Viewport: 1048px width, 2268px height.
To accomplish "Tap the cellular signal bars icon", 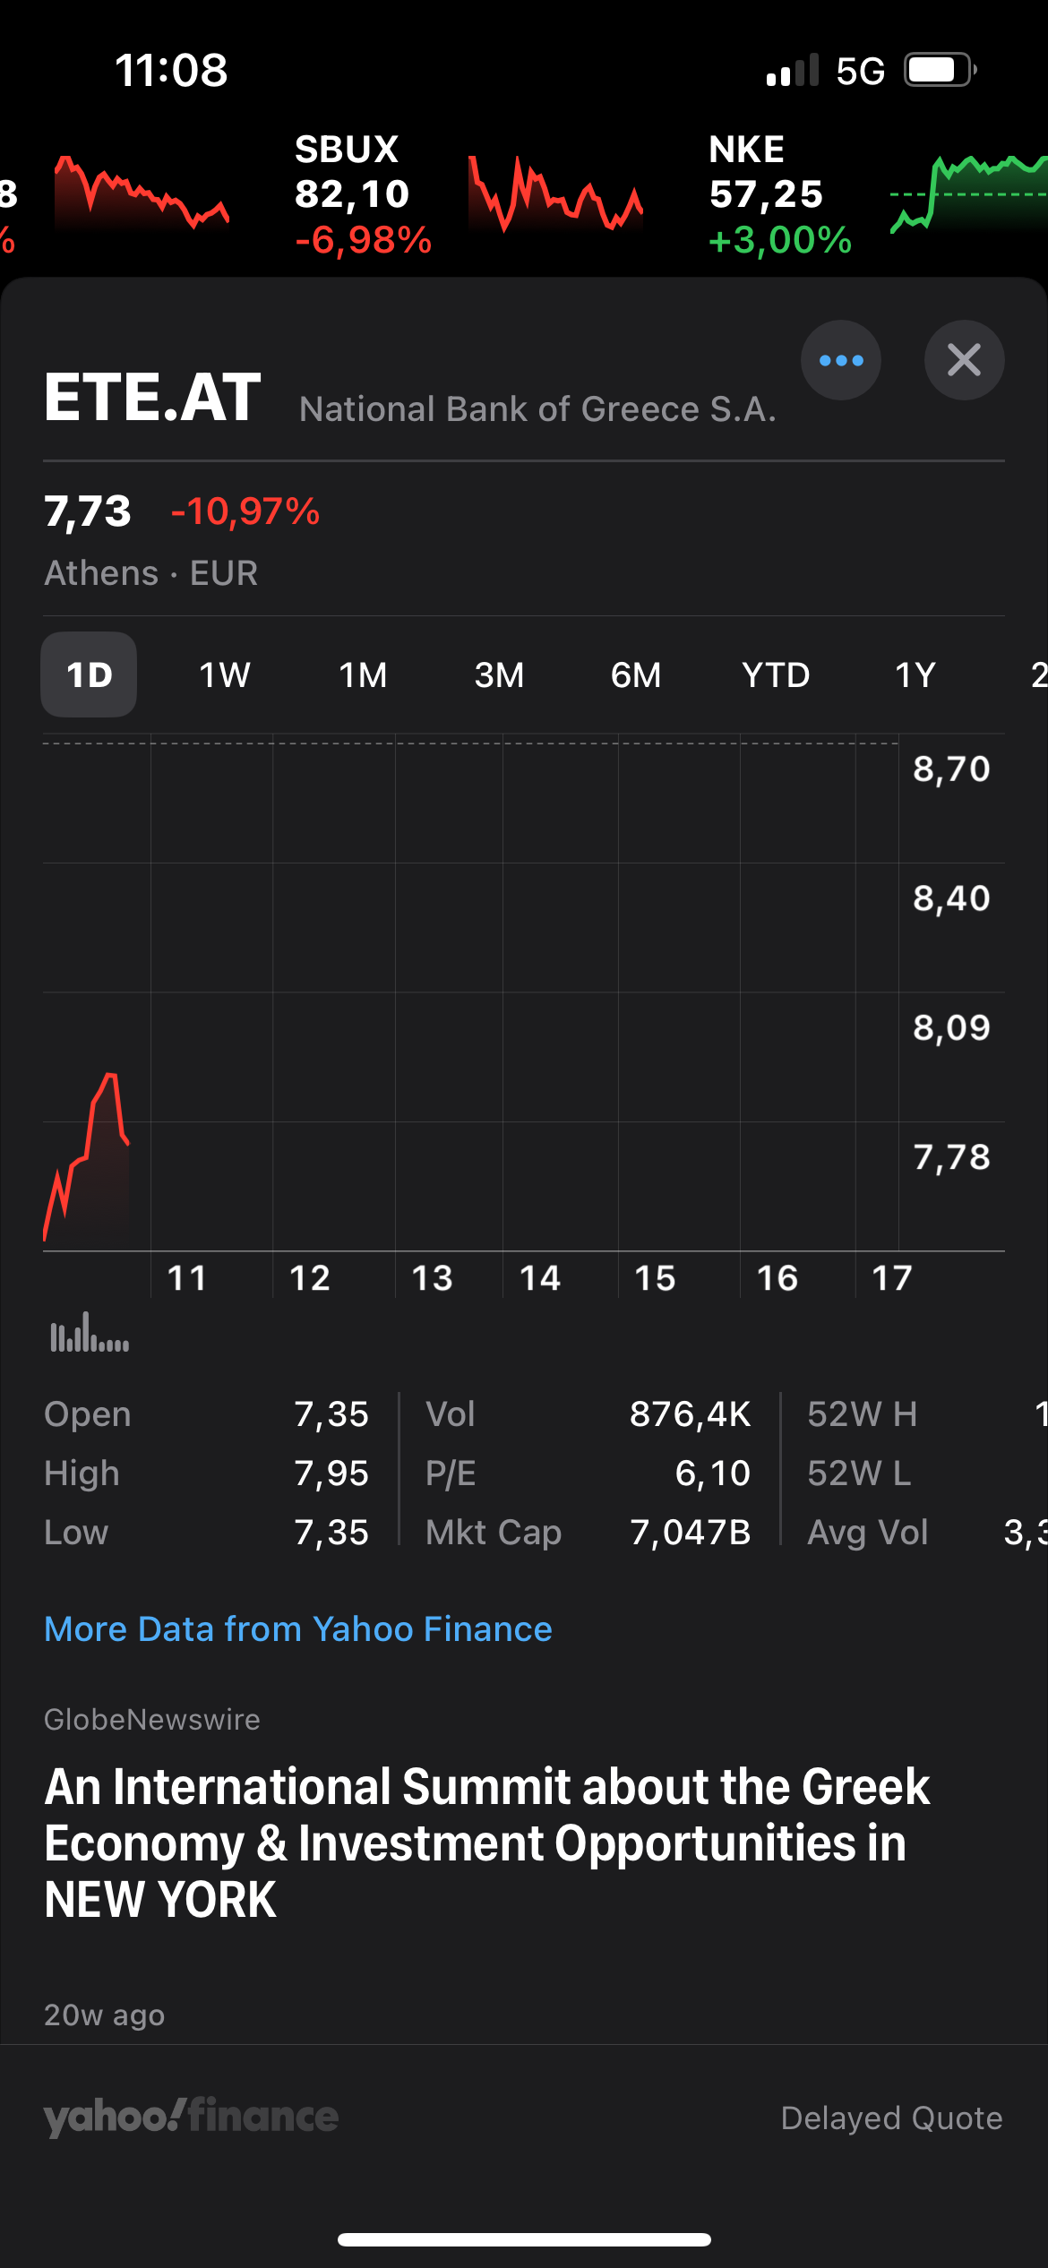I will 793,70.
